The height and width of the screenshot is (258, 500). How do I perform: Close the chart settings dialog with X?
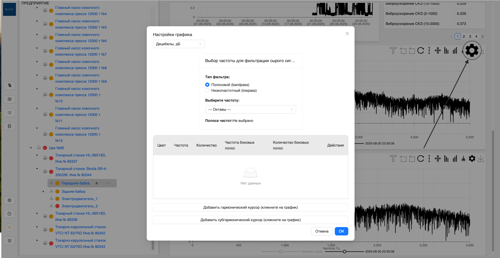point(347,34)
